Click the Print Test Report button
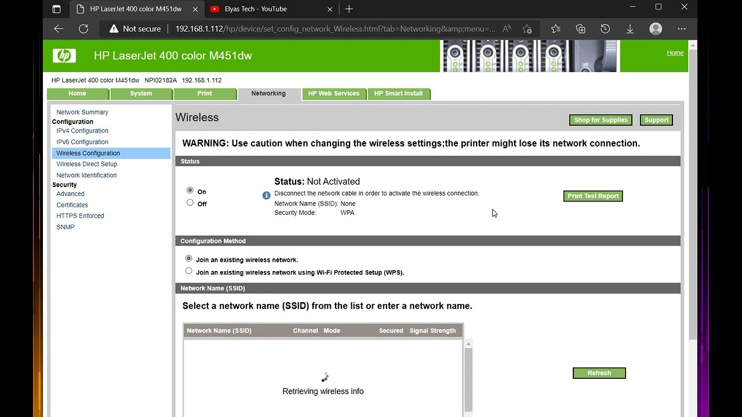The image size is (742, 417). [593, 196]
